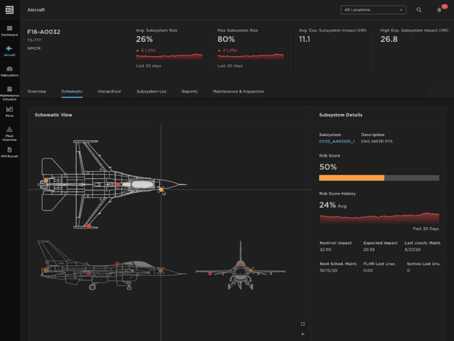Viewport: 454px width, 341px height.
Task: Click the 'TS-777' text under the aircraft ID
Action: point(34,40)
